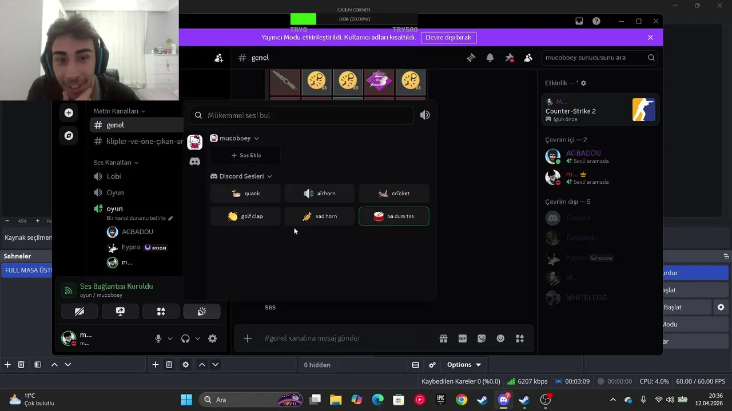Play the ba dum tss sound

tap(394, 216)
